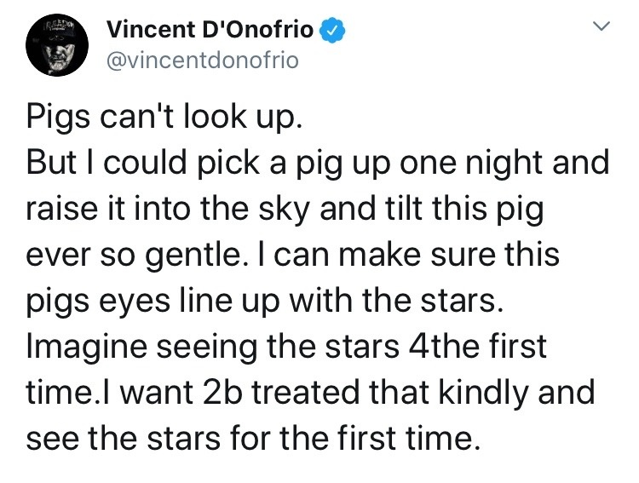The image size is (639, 483).
Task: Click the blue verified checkmark badge
Action: pyautogui.click(x=334, y=30)
